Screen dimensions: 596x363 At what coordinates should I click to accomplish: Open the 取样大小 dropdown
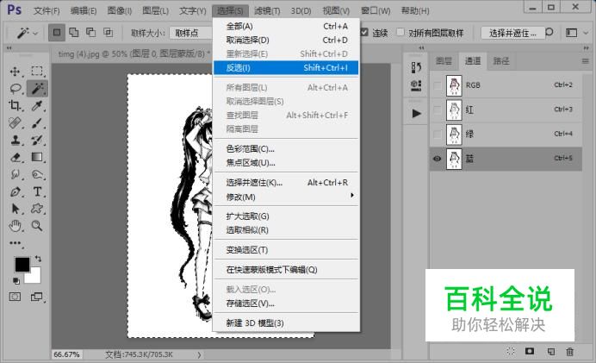coord(191,33)
